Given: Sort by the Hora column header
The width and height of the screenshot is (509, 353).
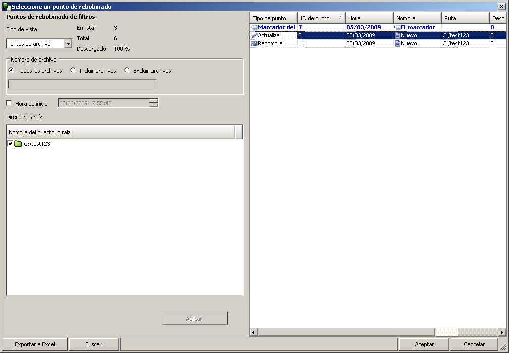Looking at the screenshot, I should pos(370,18).
